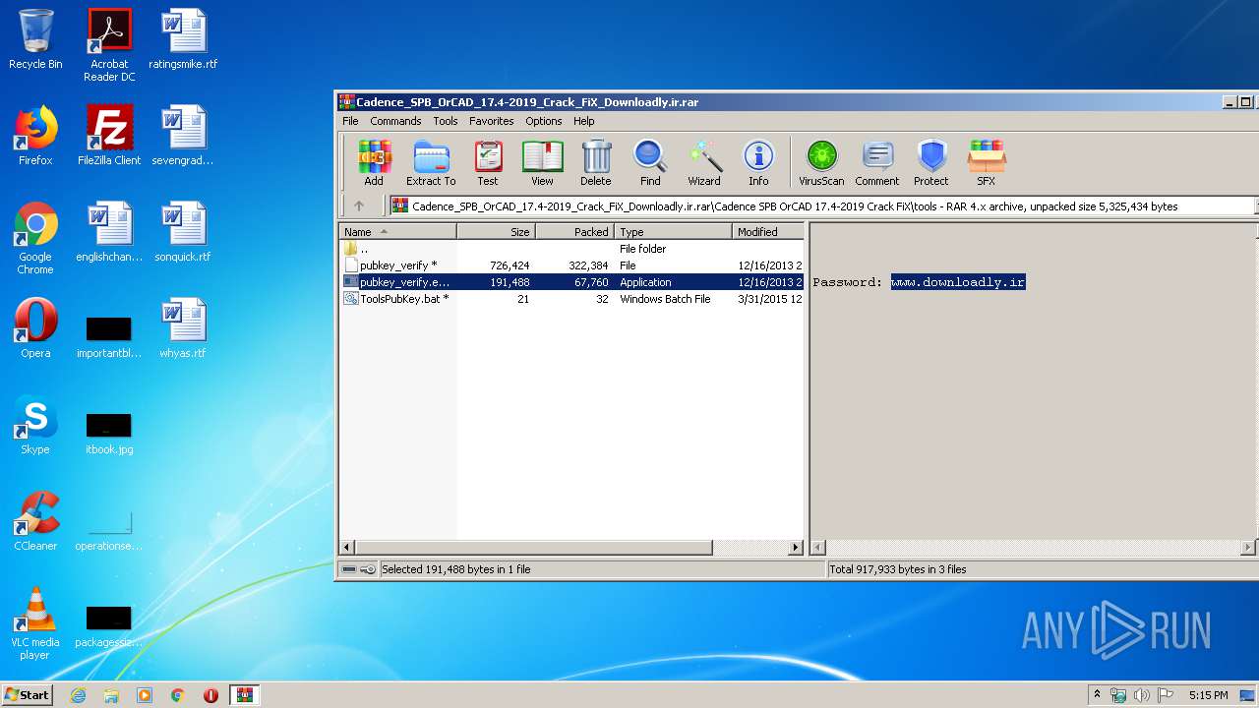Open the Commands menu
1259x708 pixels.
[395, 121]
